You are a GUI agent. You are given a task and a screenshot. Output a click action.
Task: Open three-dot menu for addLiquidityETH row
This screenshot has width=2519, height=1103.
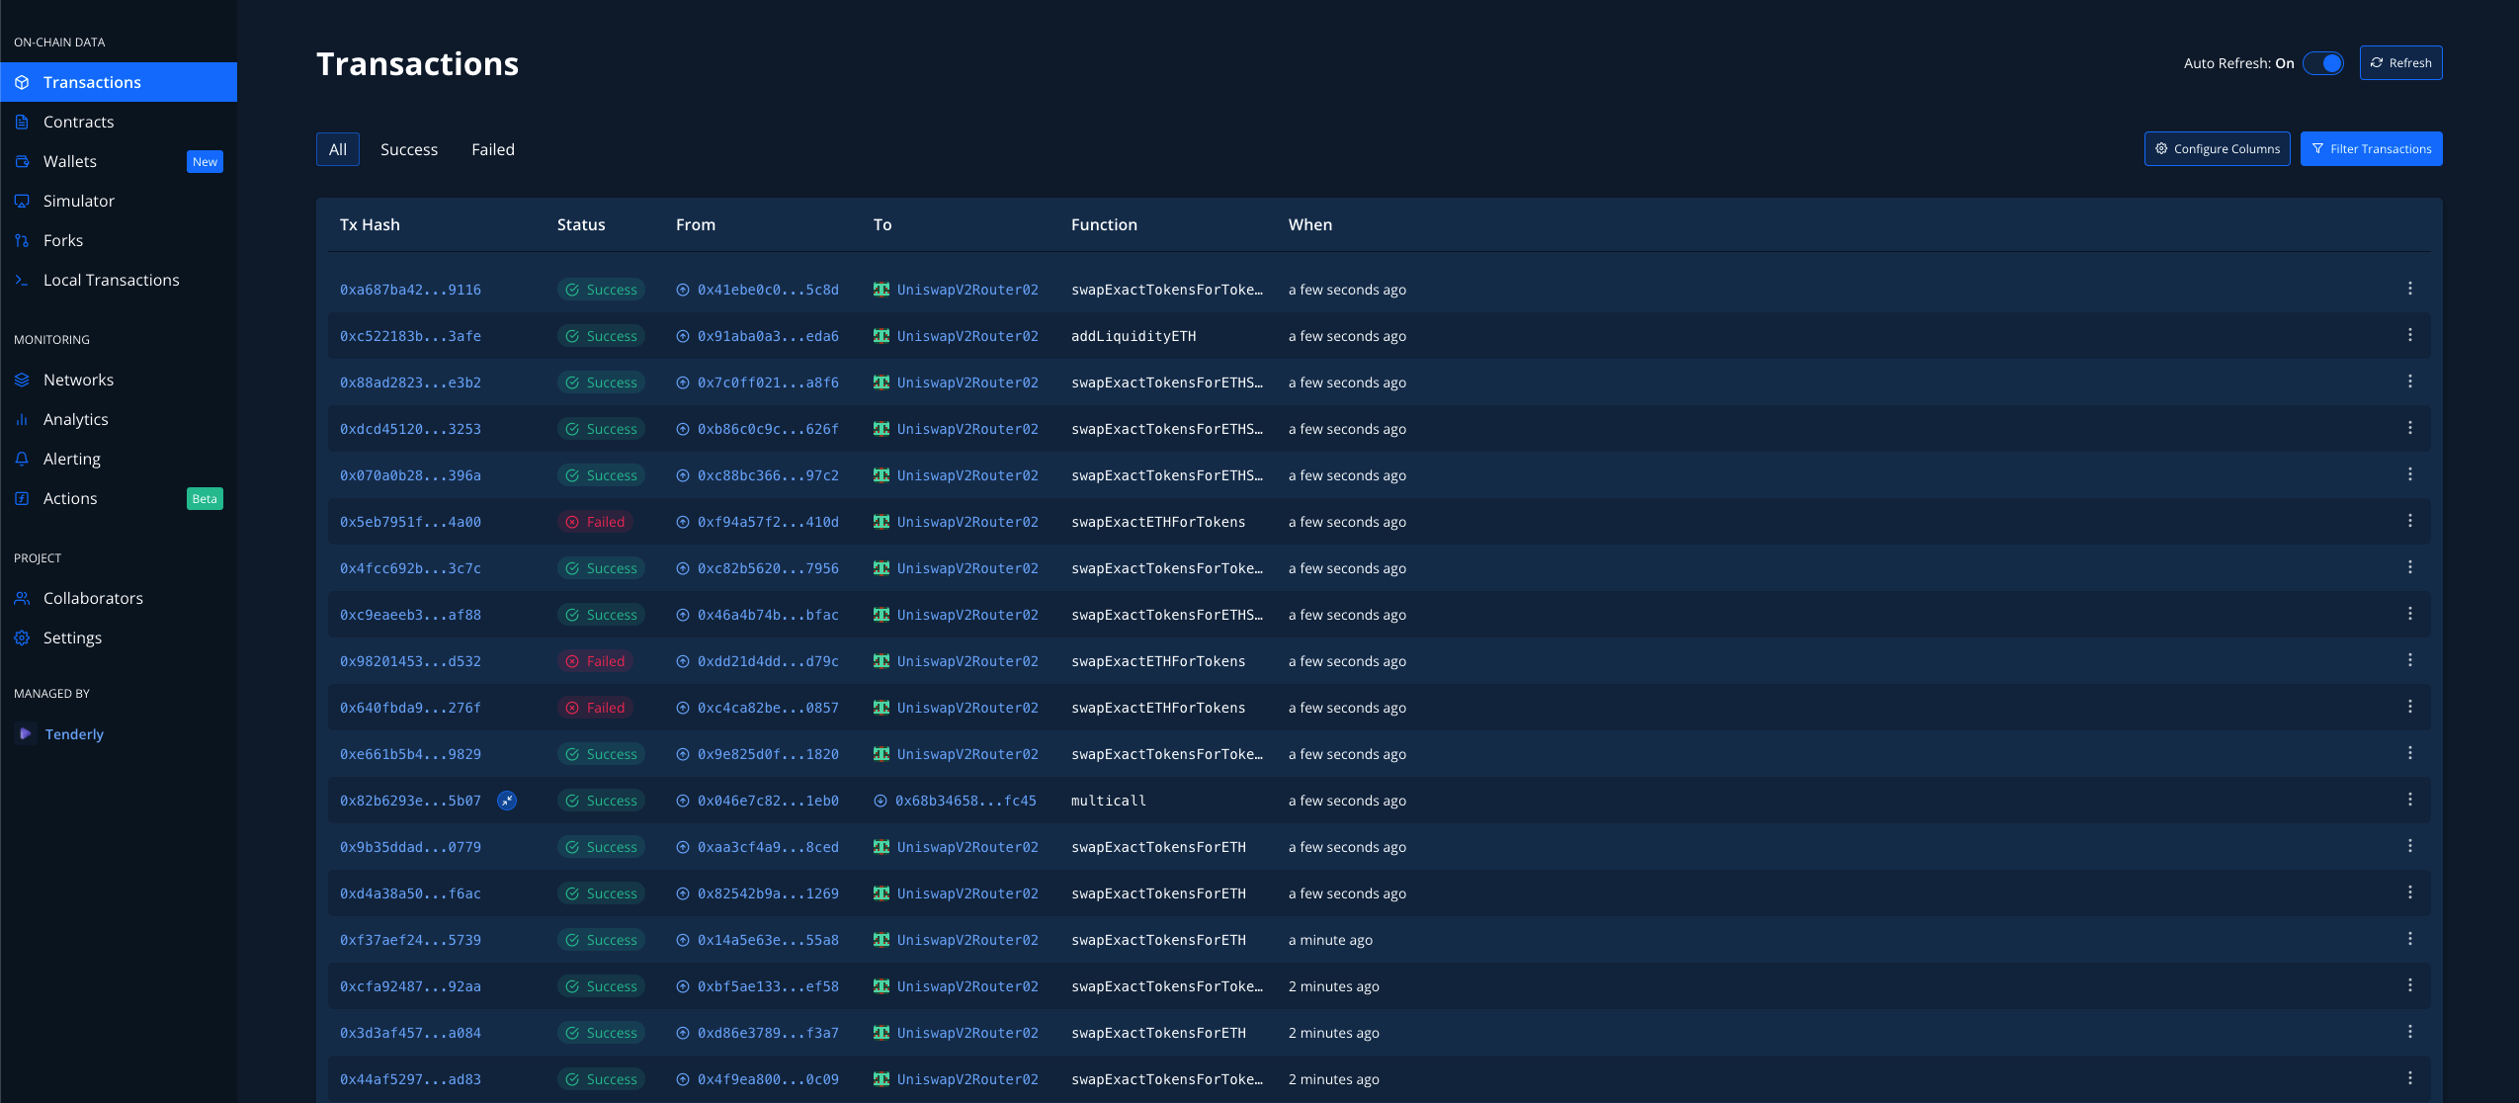(2409, 335)
